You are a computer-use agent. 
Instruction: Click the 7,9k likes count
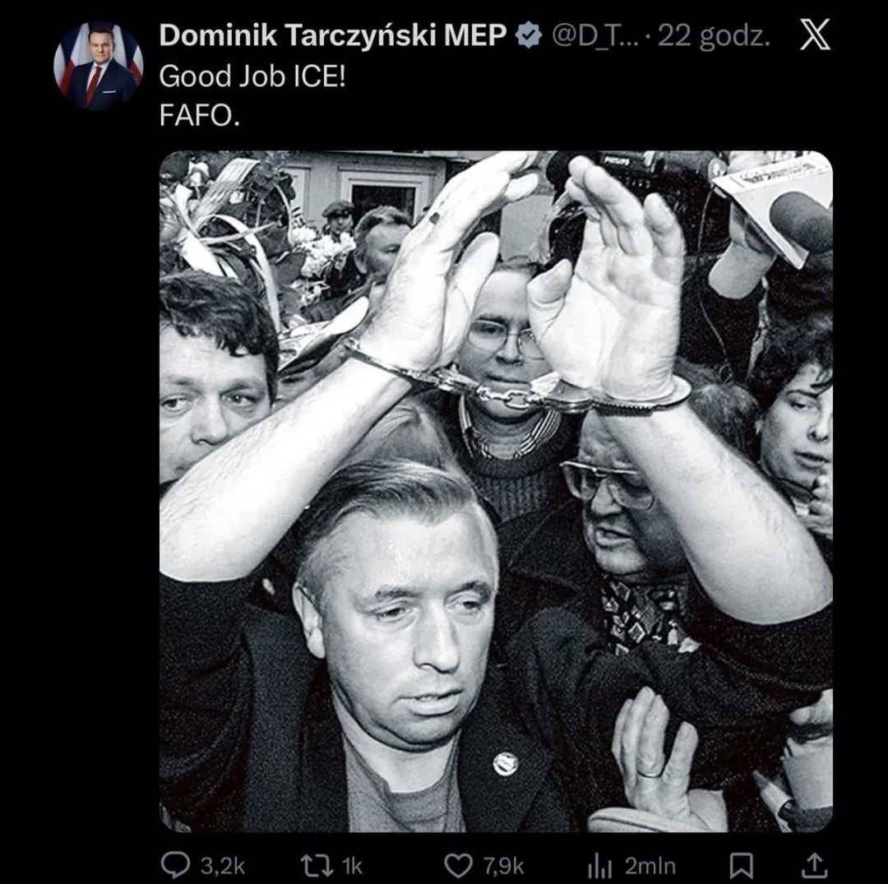(503, 866)
